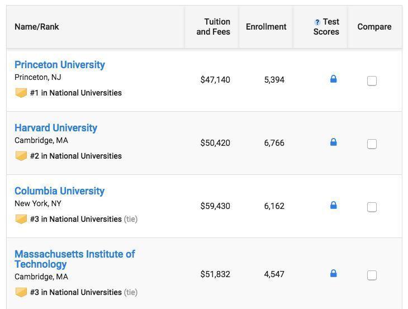Viewport: 408px width, 309px height.
Task: Click Harvard's Test Scores lock icon
Action: [x=333, y=142]
